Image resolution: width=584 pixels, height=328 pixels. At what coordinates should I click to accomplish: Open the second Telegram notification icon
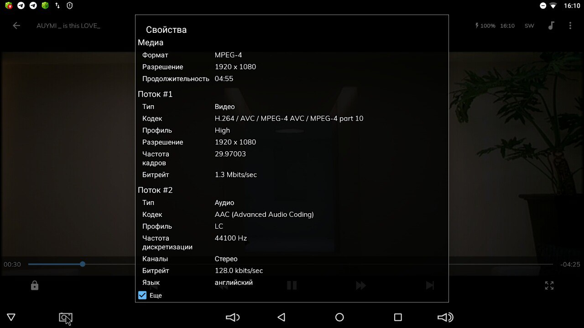coord(33,5)
